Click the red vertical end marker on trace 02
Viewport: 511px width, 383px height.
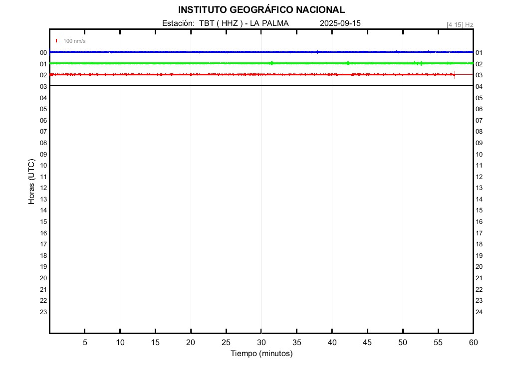pos(455,75)
